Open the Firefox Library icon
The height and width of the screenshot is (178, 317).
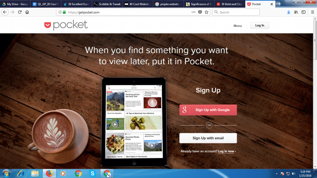(x=296, y=12)
